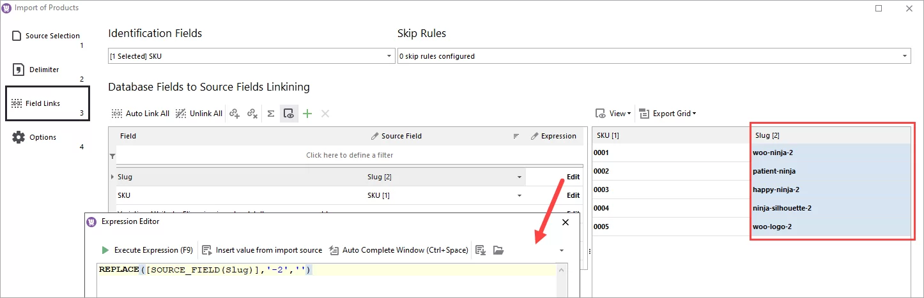Viewport: 924px width, 298px height.
Task: Click Auto Link All button
Action: click(x=141, y=114)
